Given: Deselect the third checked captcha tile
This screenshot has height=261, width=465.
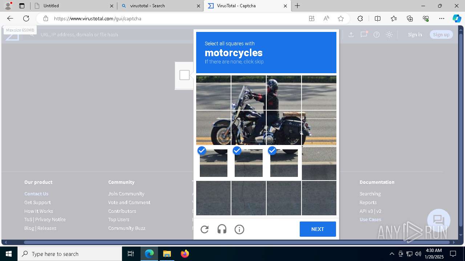Looking at the screenshot, I should (284, 163).
